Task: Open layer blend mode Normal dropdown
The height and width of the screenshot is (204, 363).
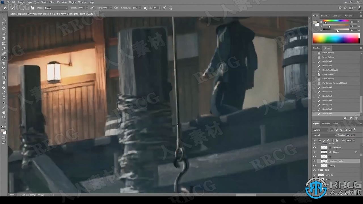Action: point(324,135)
